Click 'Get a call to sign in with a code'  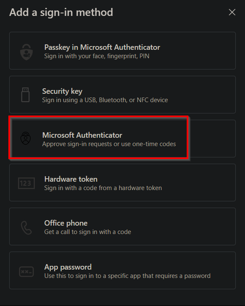pos(88,232)
